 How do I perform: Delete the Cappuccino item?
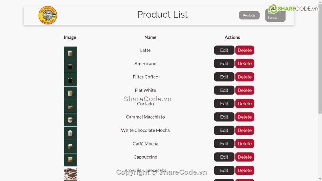(245, 157)
